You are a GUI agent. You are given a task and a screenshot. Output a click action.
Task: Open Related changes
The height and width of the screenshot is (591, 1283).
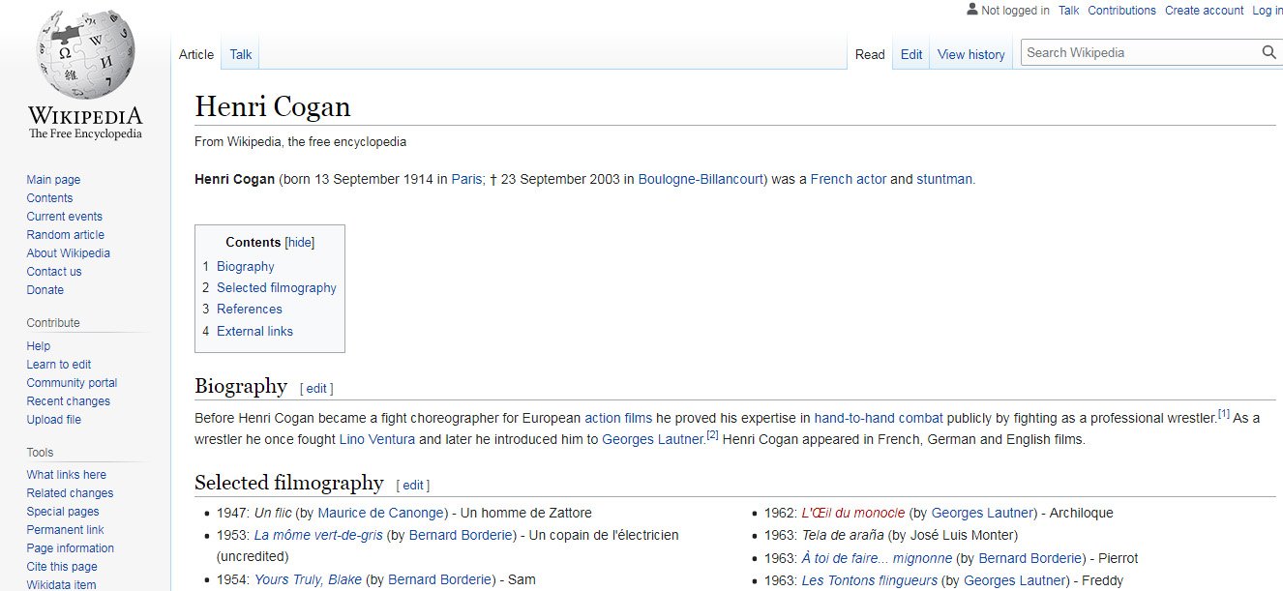[x=70, y=493]
